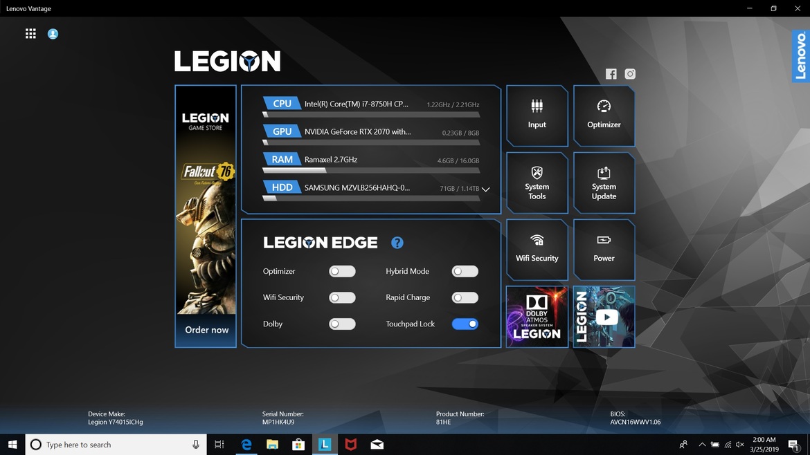This screenshot has height=455, width=810.
Task: Open the user profile icon
Action: tap(53, 33)
